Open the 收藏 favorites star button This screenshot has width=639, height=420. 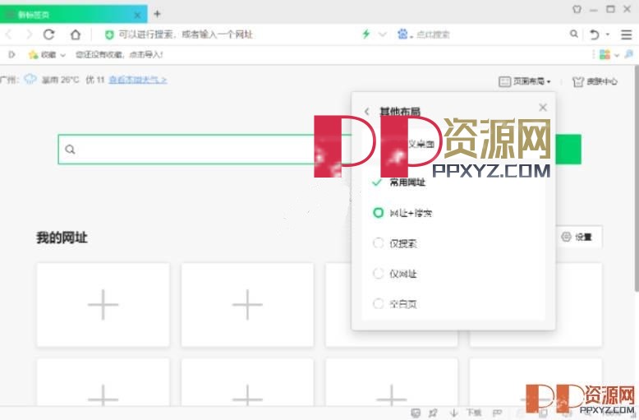pyautogui.click(x=42, y=54)
